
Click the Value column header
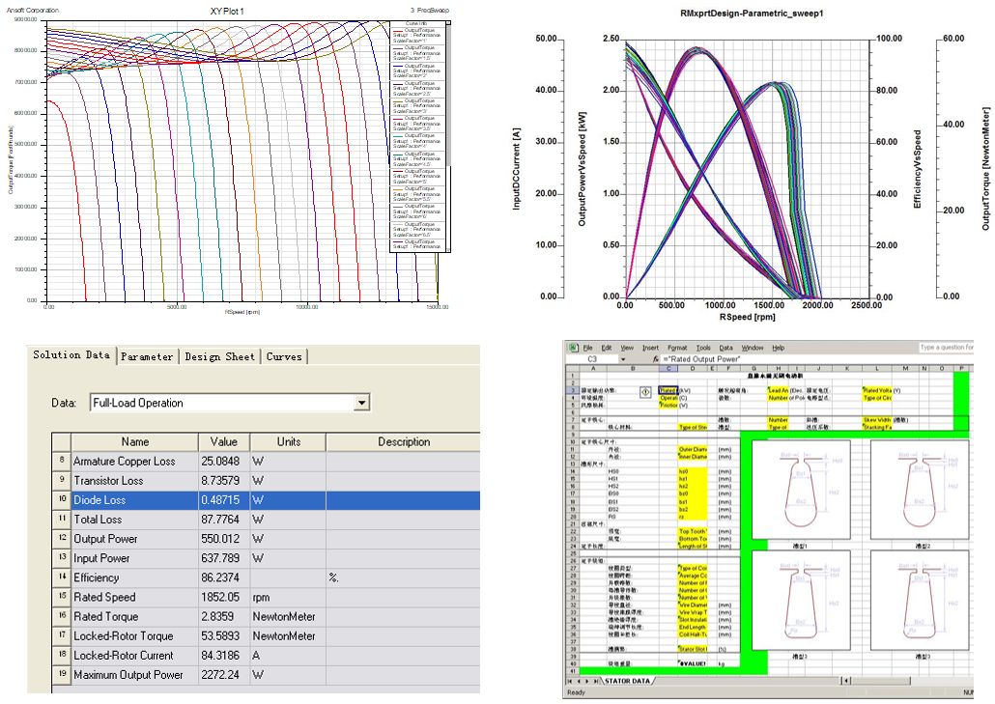click(224, 441)
